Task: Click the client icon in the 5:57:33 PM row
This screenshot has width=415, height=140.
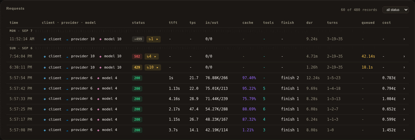Action: point(45,99)
